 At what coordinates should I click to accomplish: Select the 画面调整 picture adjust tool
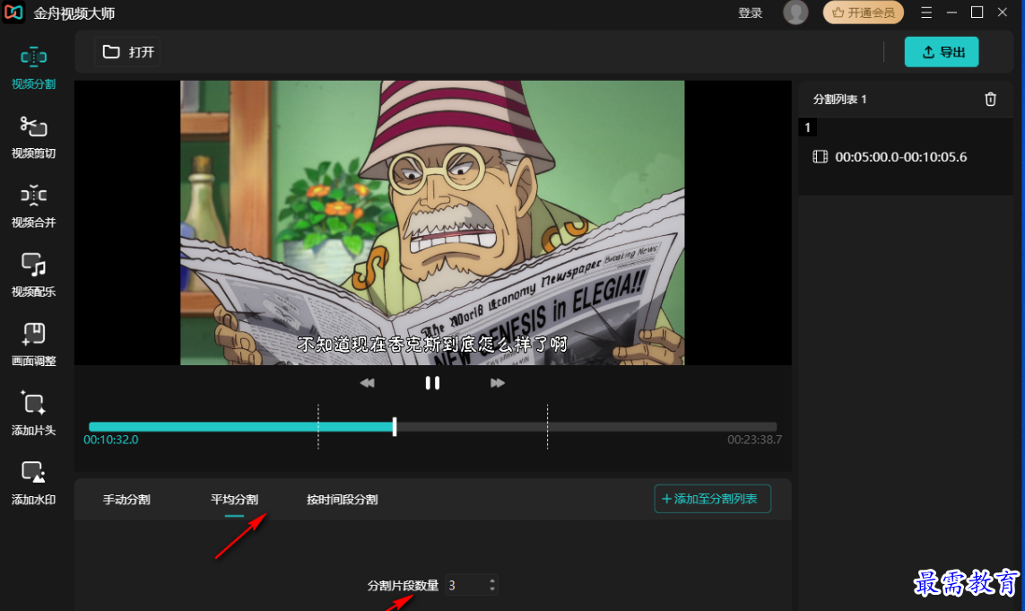coord(33,344)
